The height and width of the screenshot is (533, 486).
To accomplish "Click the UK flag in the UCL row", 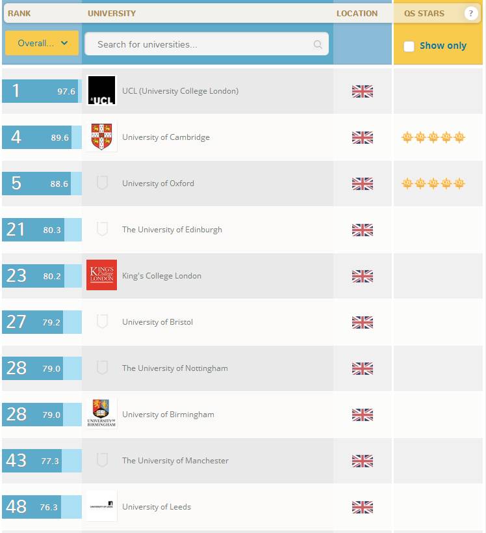I will click(x=363, y=91).
